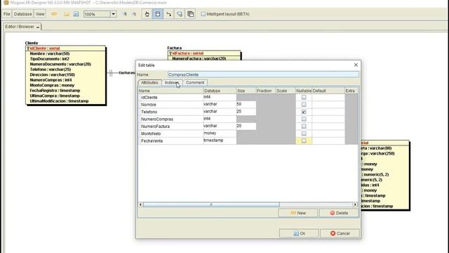This screenshot has width=449, height=253.
Task: Open datatype dropdown of Telefono row
Action: point(220,112)
